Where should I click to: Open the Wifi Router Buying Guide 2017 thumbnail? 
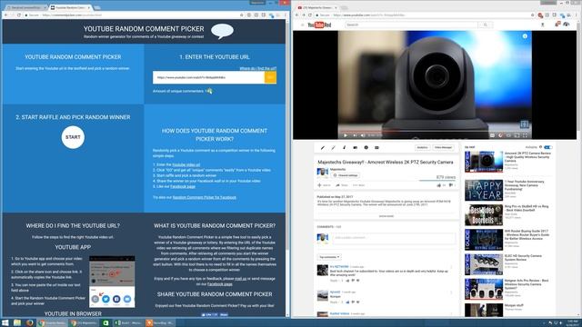484,240
